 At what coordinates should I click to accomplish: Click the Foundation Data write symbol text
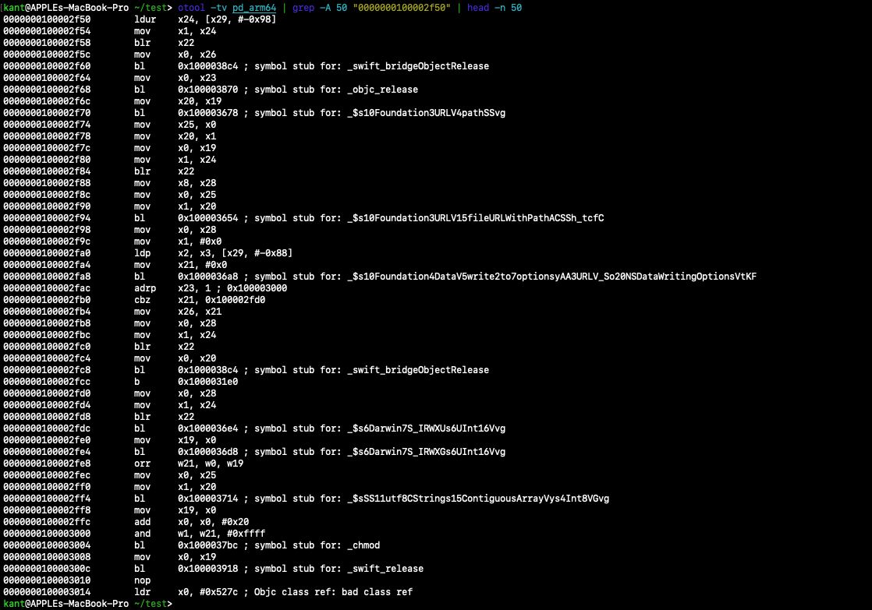551,277
